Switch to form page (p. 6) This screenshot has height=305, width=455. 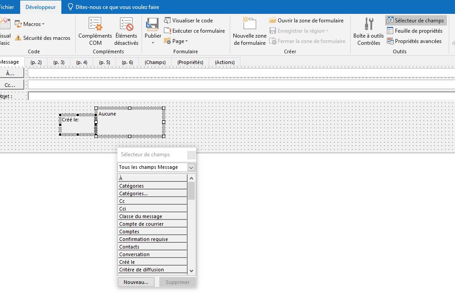pyautogui.click(x=127, y=62)
